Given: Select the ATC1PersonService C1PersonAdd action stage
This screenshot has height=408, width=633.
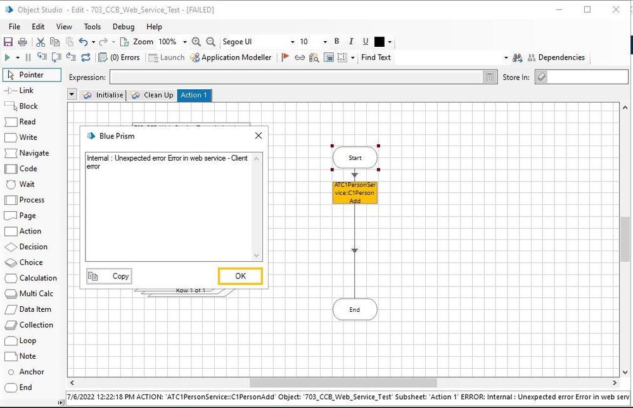Looking at the screenshot, I should 355,193.
